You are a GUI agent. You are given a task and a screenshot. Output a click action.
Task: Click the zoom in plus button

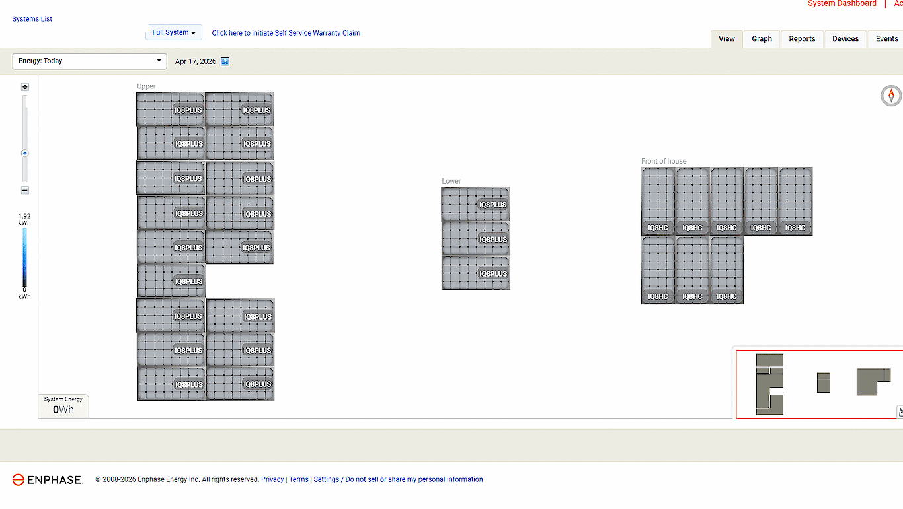pos(25,87)
